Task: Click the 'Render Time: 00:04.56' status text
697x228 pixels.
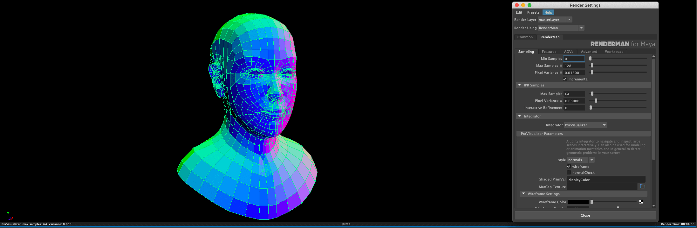Action: point(678,224)
